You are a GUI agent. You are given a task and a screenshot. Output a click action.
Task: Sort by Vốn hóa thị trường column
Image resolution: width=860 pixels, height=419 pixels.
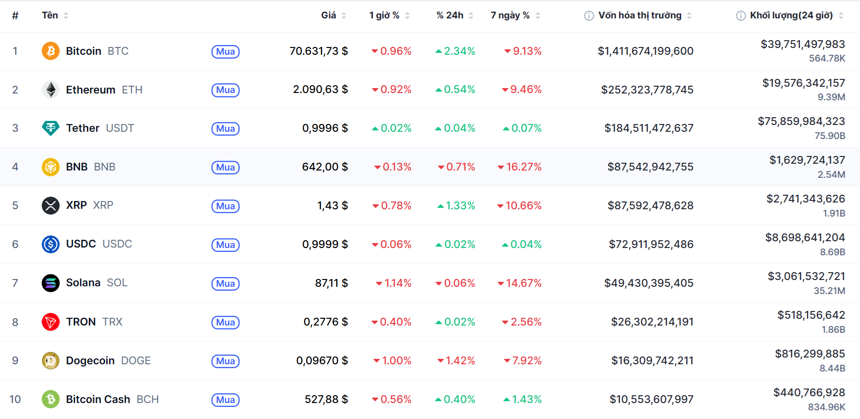[x=645, y=16]
